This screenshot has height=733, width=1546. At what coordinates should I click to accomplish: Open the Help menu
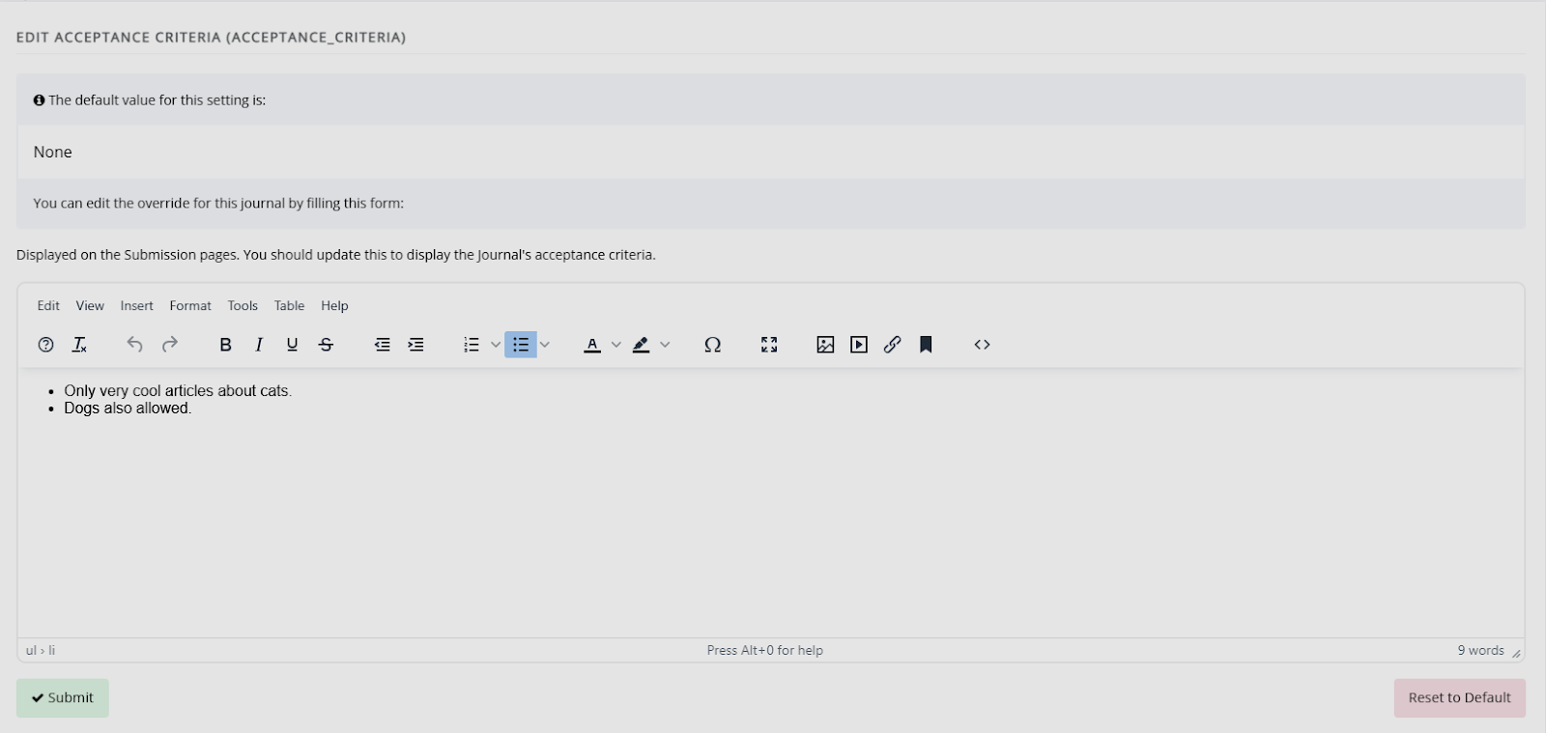pos(334,305)
